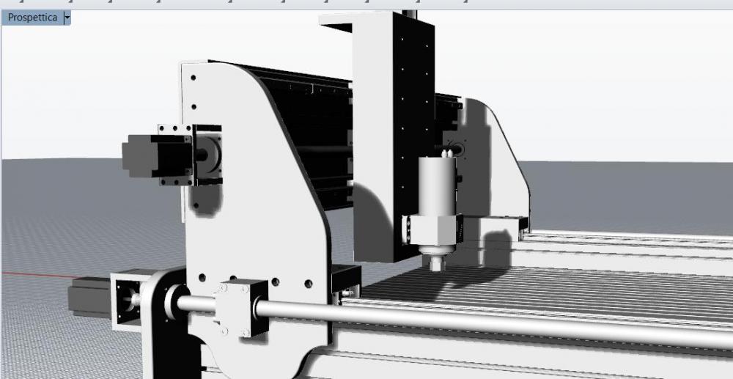Click the spindle collet tool tip

coord(438,262)
